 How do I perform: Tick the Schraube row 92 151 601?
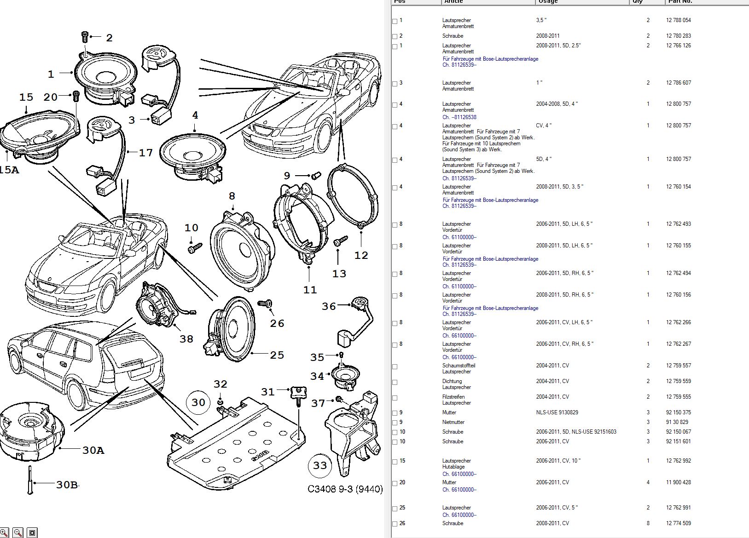[395, 442]
